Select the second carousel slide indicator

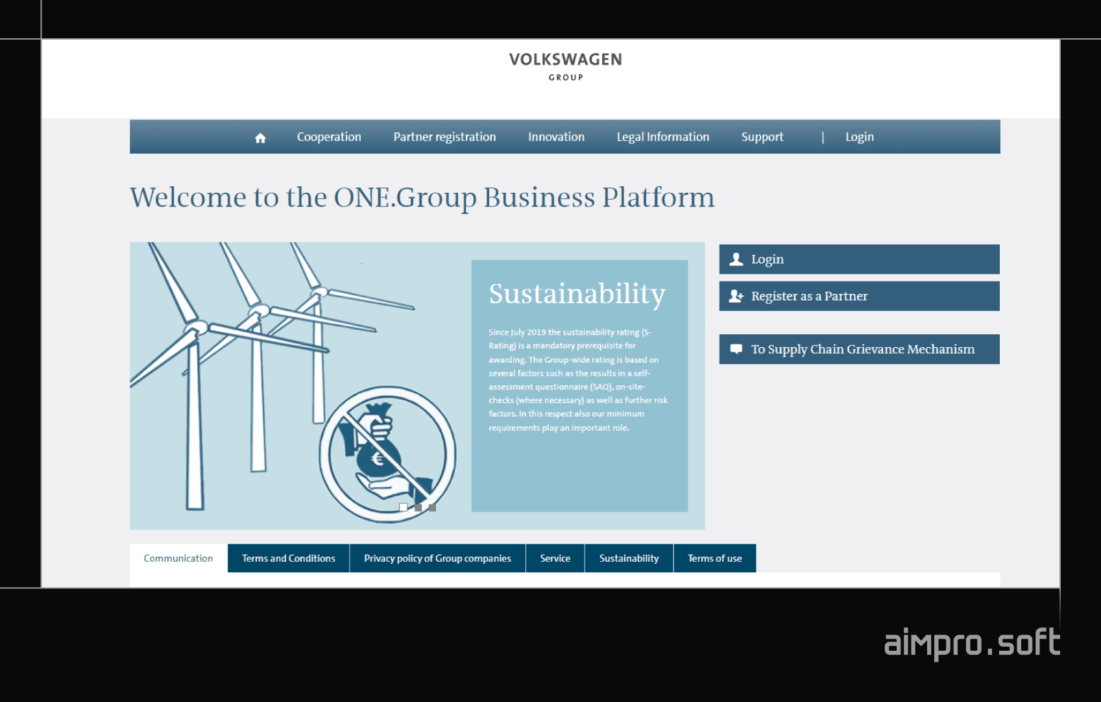click(x=418, y=507)
